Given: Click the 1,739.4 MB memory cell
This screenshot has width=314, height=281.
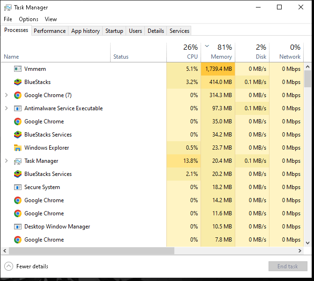Looking at the screenshot, I should [218, 69].
